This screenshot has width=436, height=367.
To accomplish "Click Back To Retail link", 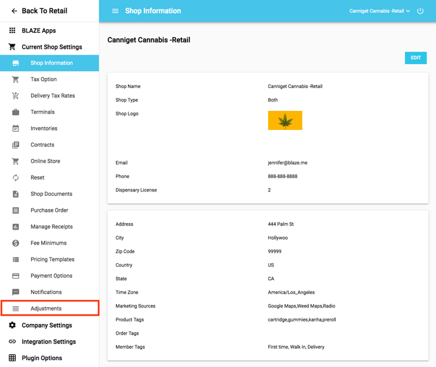I will (x=44, y=11).
